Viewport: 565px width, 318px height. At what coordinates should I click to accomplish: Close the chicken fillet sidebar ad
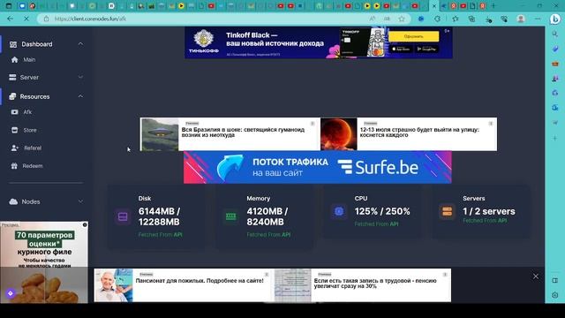click(85, 225)
